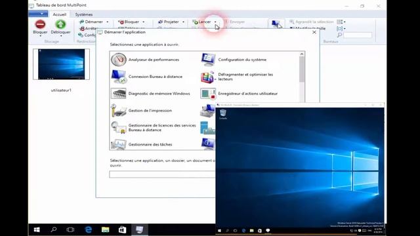Select Connexion Bureau à distance
This screenshot has width=420, height=236.
pos(147,77)
